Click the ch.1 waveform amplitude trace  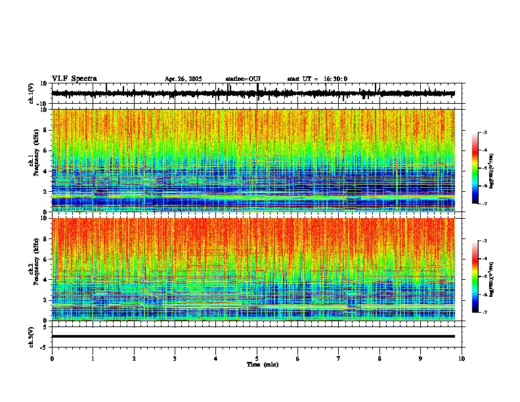point(253,93)
